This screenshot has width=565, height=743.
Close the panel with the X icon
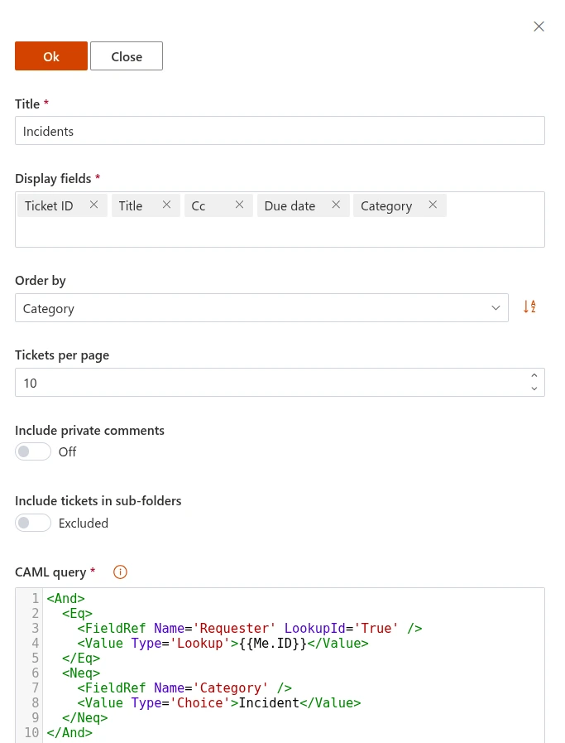pyautogui.click(x=539, y=27)
